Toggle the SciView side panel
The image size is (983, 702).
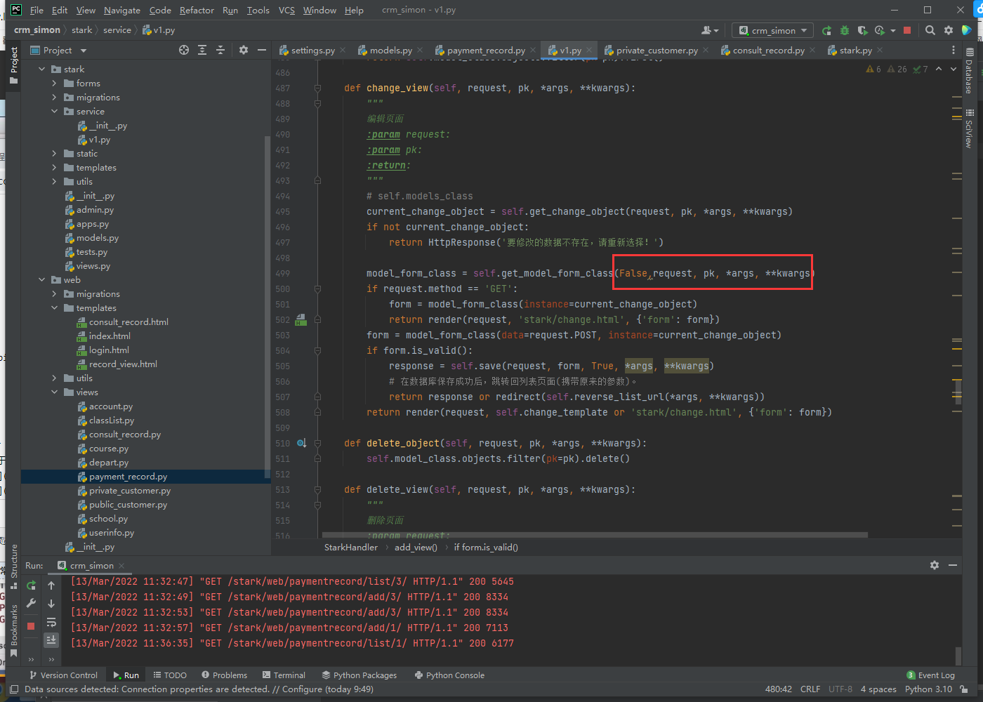coord(969,128)
